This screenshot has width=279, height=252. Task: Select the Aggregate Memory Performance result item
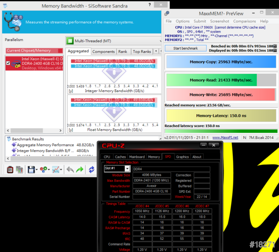pos(43,145)
